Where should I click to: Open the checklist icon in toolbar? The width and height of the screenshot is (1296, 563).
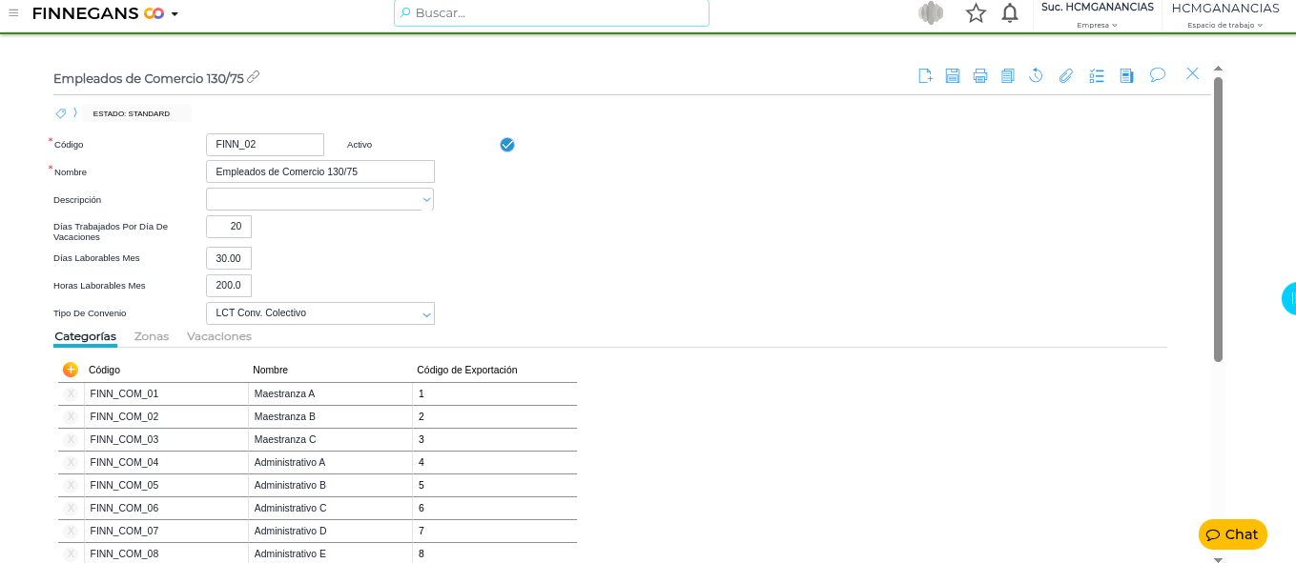[1097, 75]
